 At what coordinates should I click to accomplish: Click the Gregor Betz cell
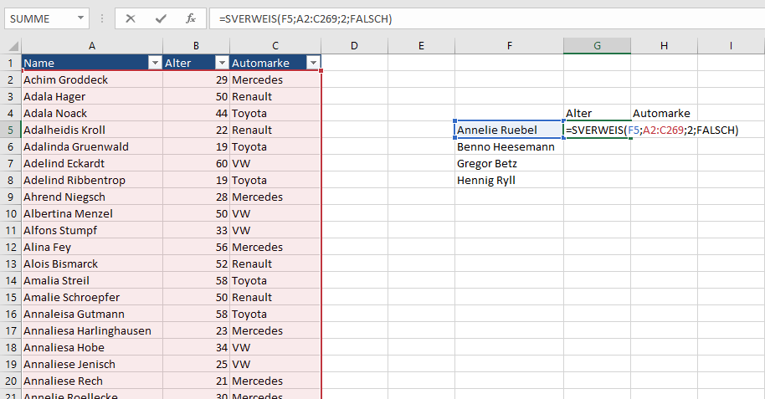pos(510,163)
